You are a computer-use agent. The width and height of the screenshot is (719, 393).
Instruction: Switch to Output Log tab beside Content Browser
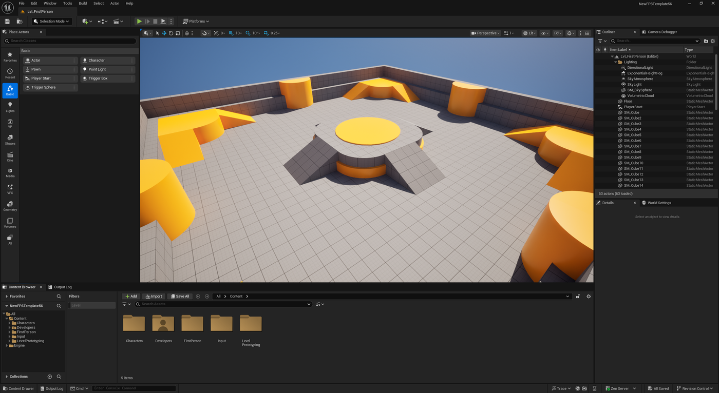point(60,287)
